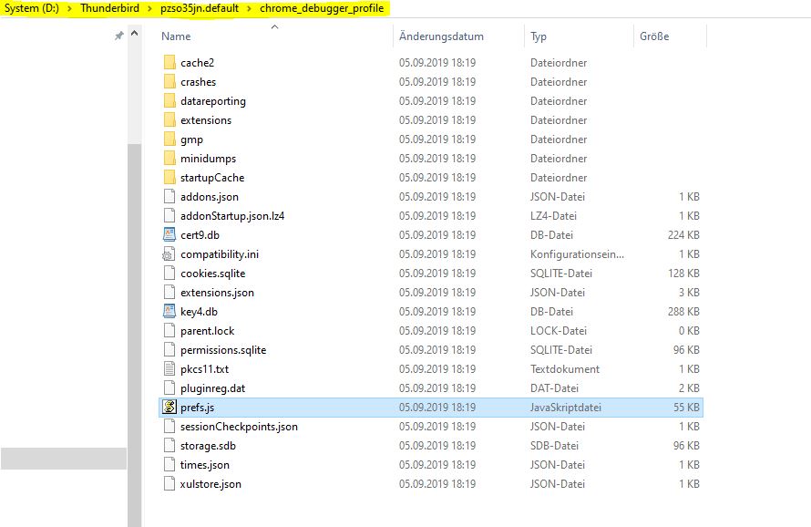The width and height of the screenshot is (811, 527).
Task: Go to pzso35jn.default in the breadcrumb
Action: (x=200, y=8)
